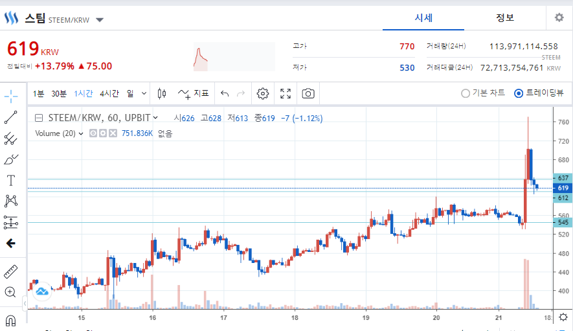Viewport: 573px width, 331px height.
Task: Click the 스팀 coin name heading
Action: (x=35, y=18)
